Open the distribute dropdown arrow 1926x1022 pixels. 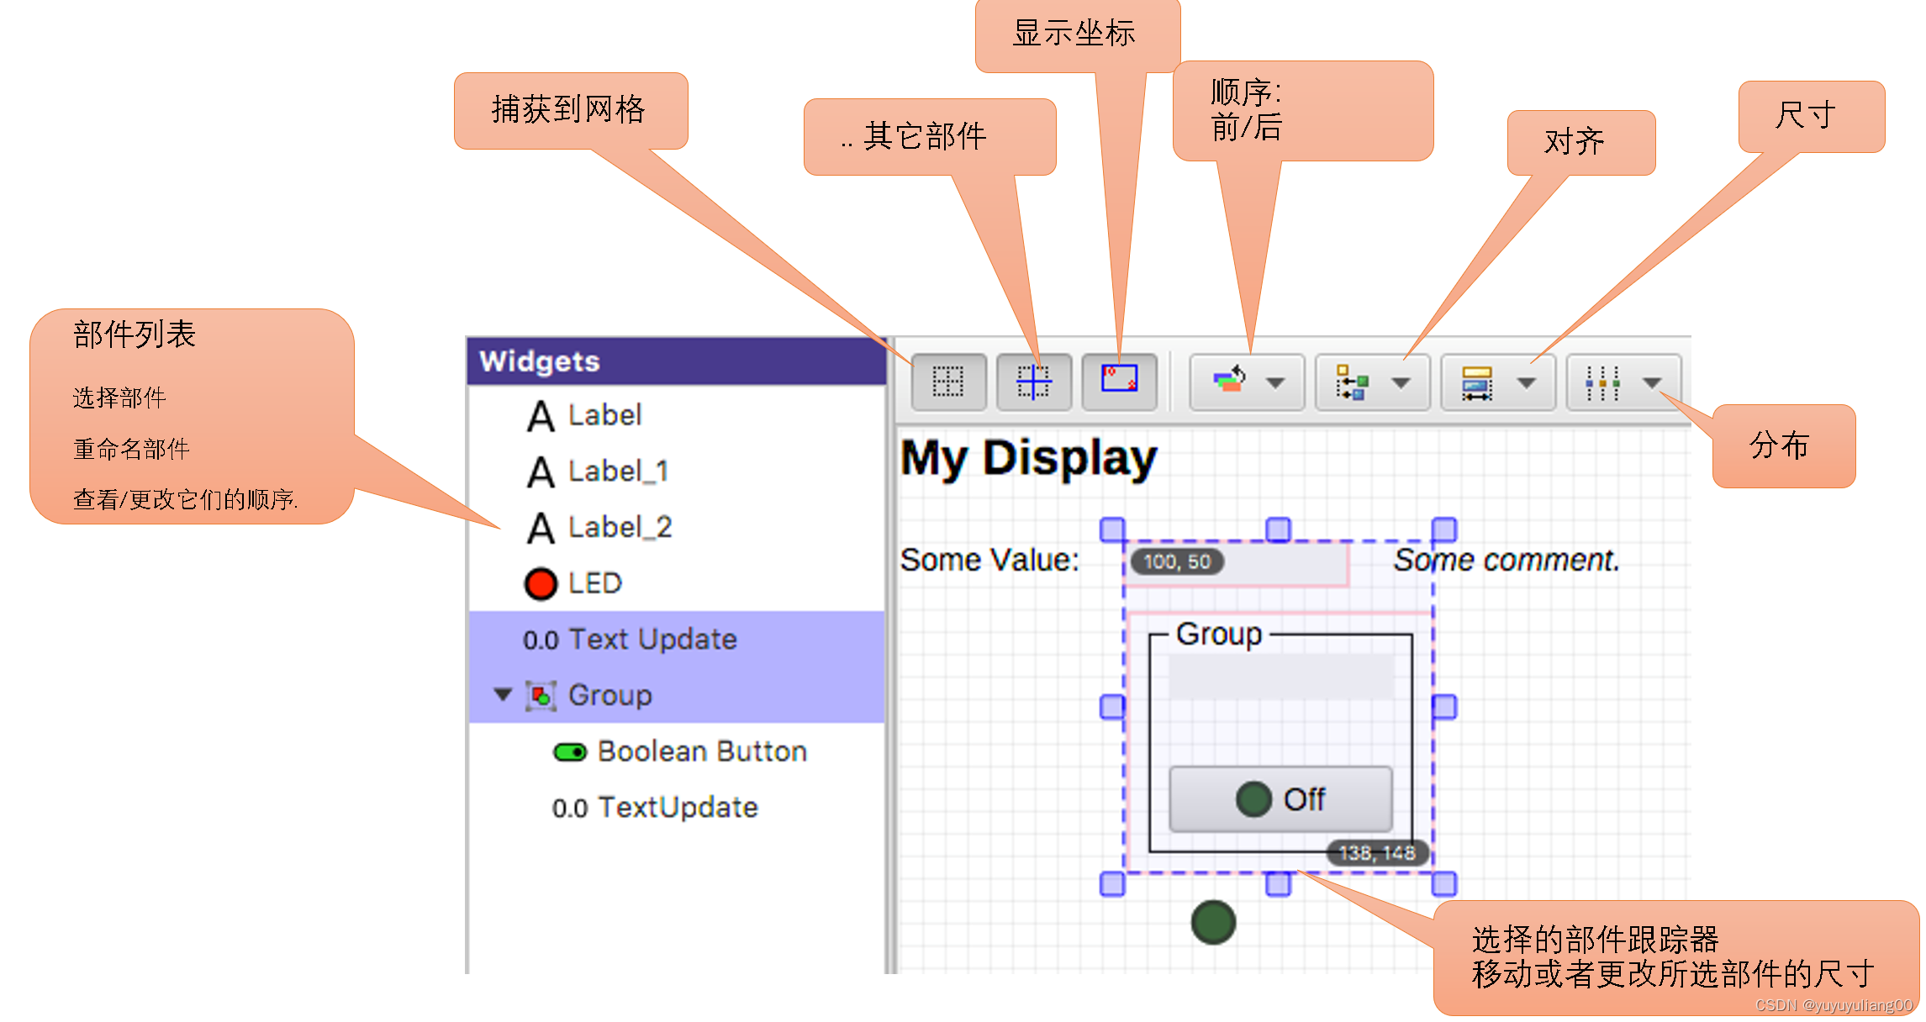tap(1652, 383)
